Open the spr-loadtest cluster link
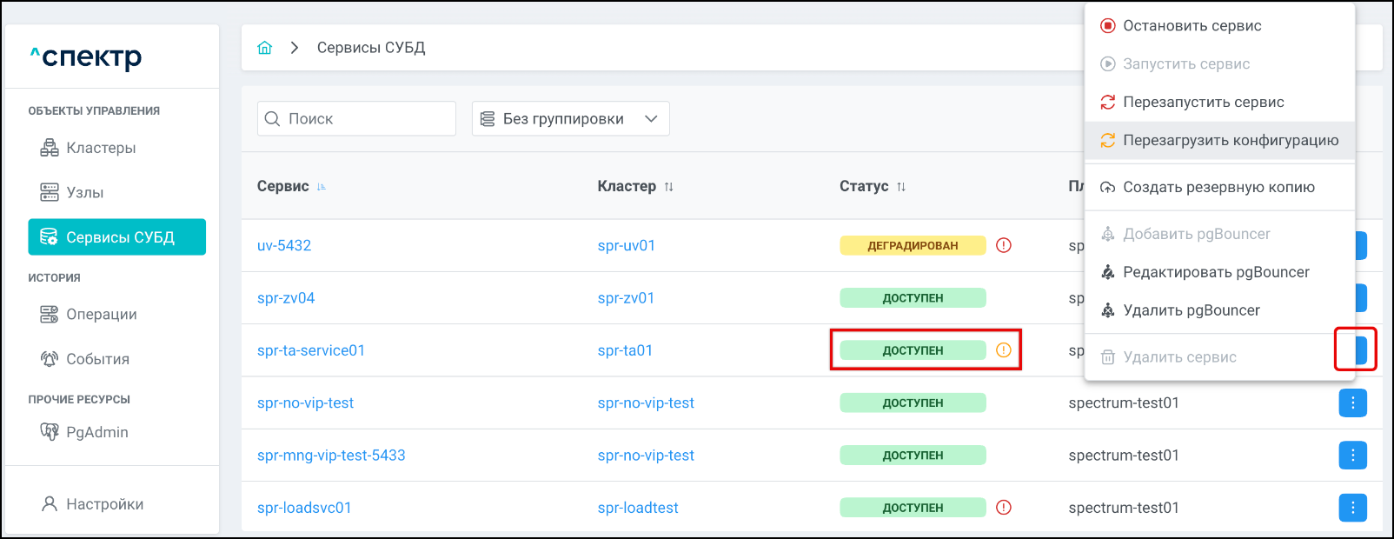The image size is (1394, 539). click(x=638, y=508)
